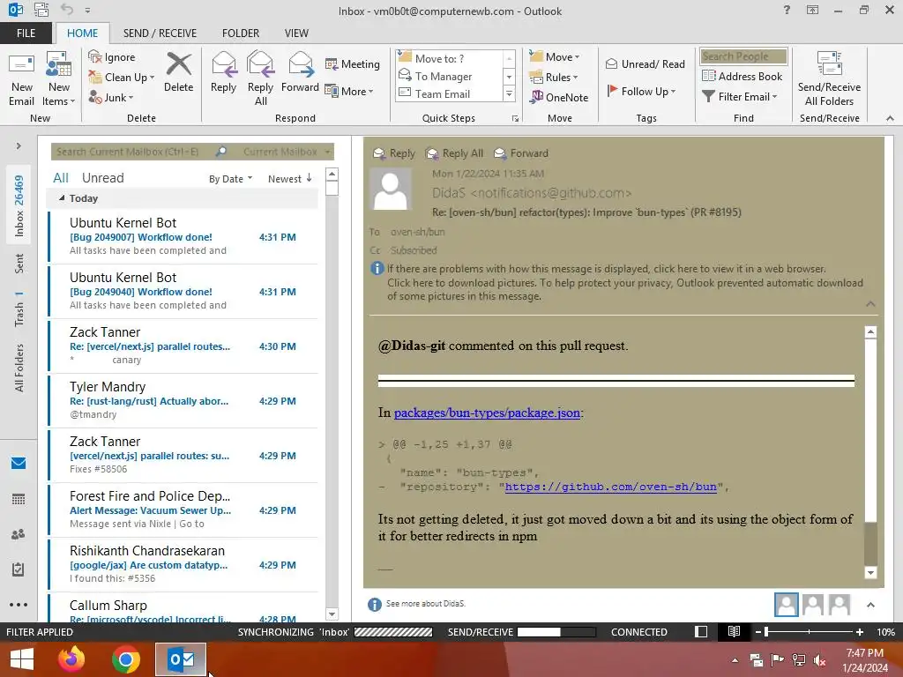The image size is (903, 677).
Task: Switch to Calendar view
Action: pyautogui.click(x=19, y=499)
